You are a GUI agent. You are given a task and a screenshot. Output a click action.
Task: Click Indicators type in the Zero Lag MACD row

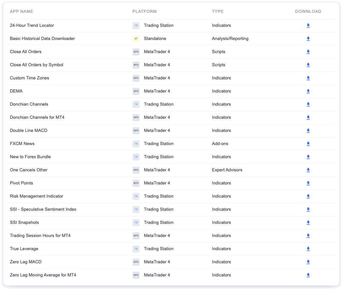tap(221, 262)
